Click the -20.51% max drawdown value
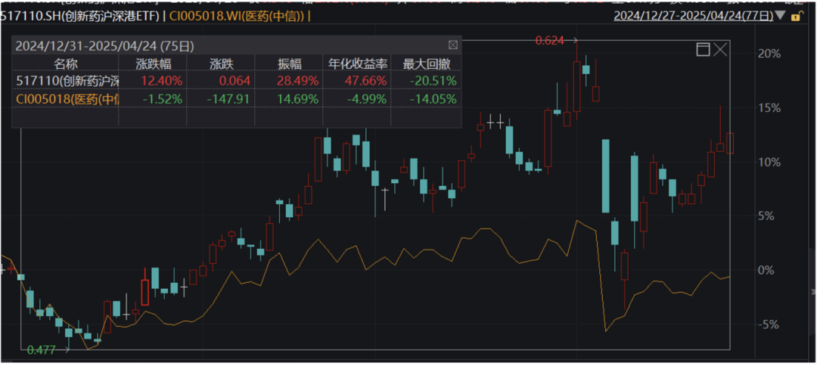817x366 pixels. pos(433,81)
